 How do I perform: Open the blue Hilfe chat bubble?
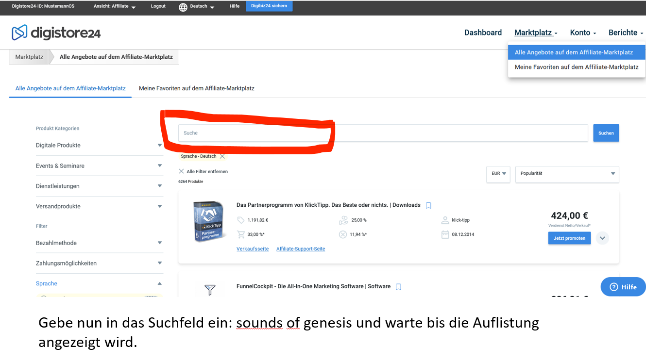pyautogui.click(x=623, y=287)
